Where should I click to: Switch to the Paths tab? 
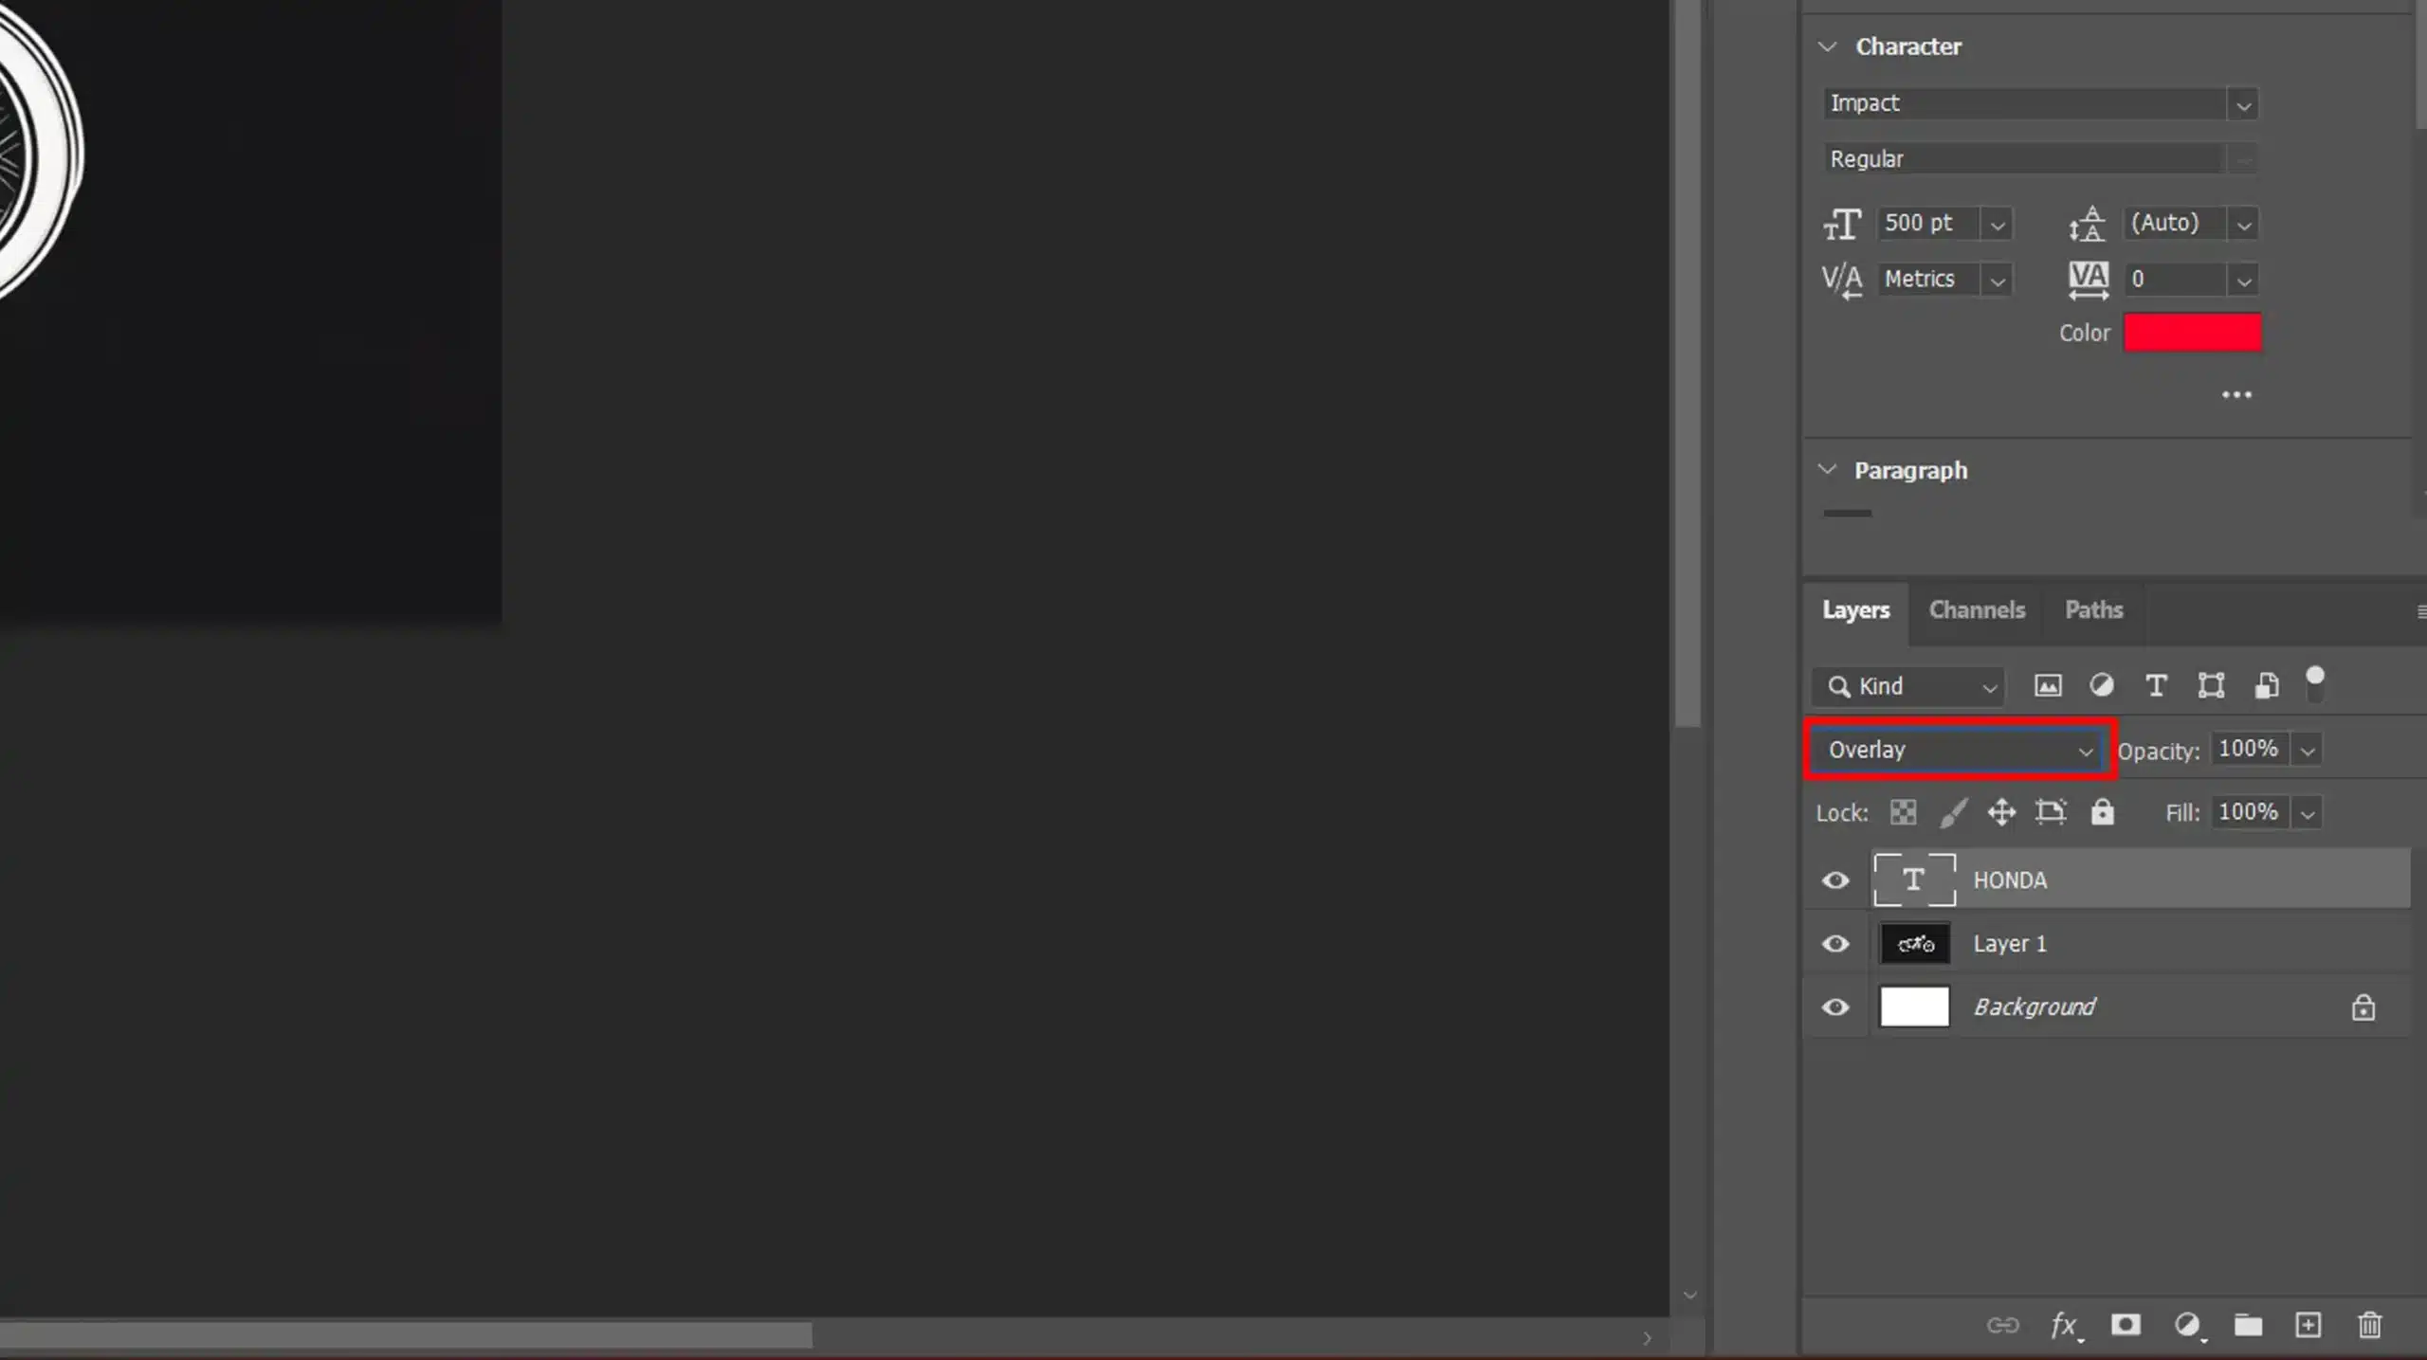(x=2093, y=608)
